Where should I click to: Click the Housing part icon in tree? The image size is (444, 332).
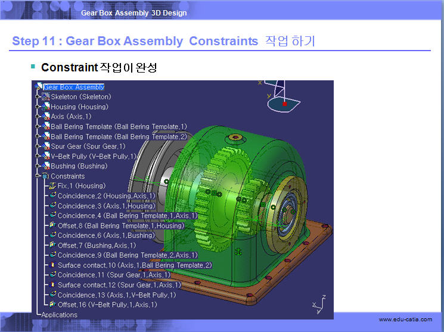[46, 107]
